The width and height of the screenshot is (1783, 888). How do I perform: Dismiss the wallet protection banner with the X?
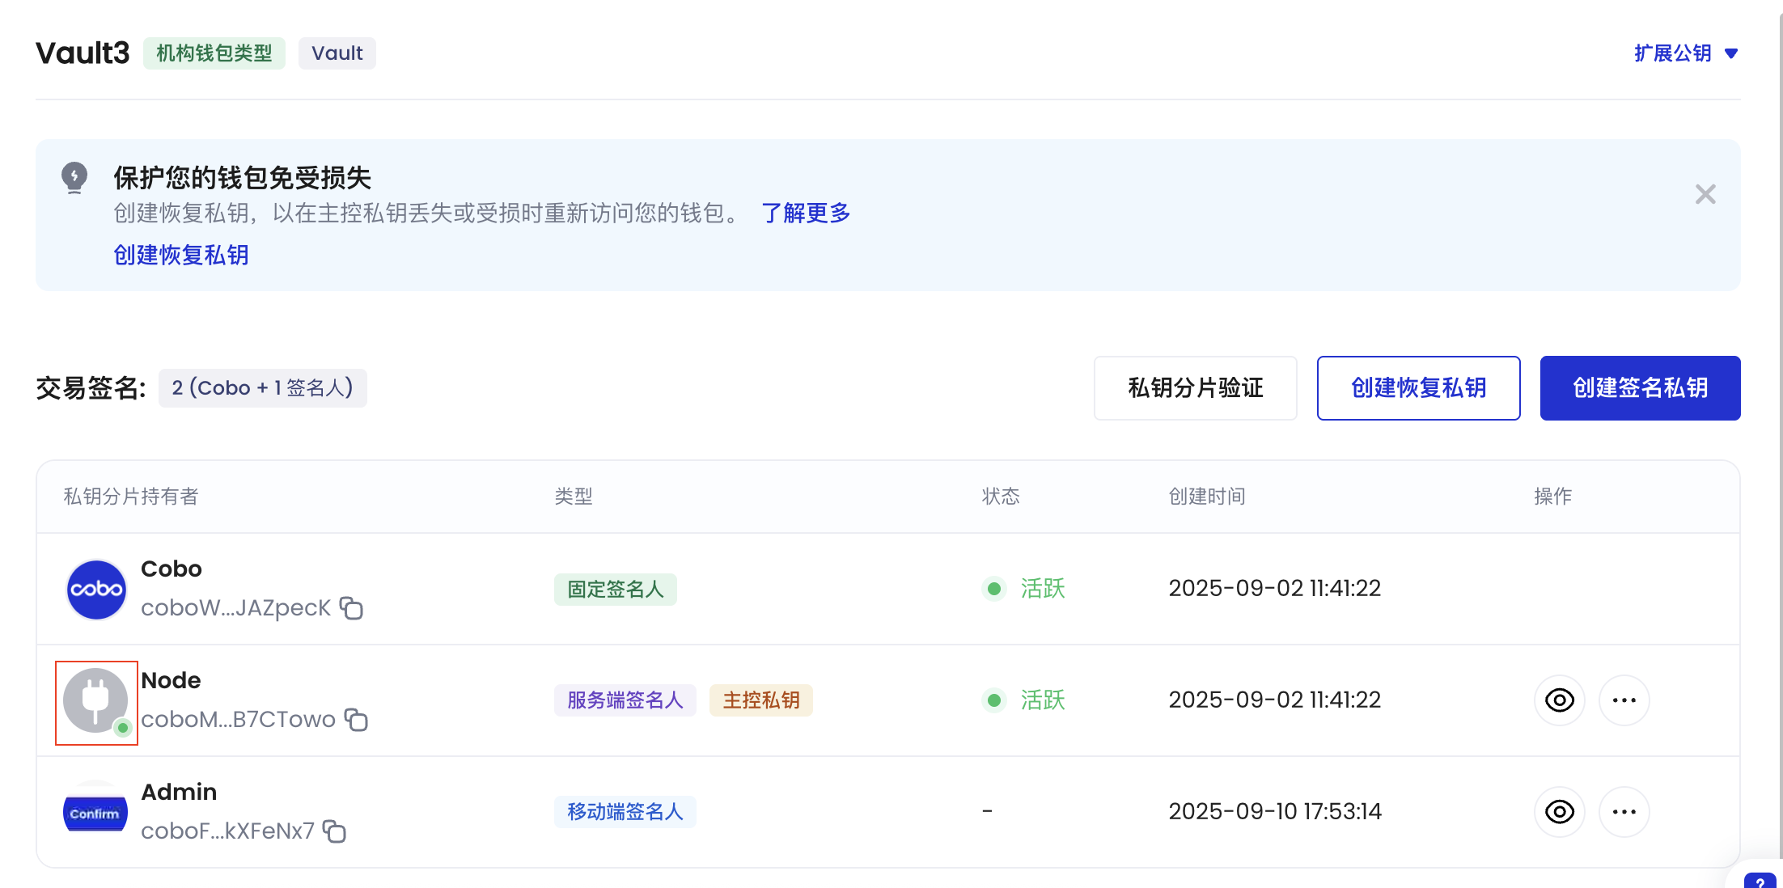point(1705,194)
